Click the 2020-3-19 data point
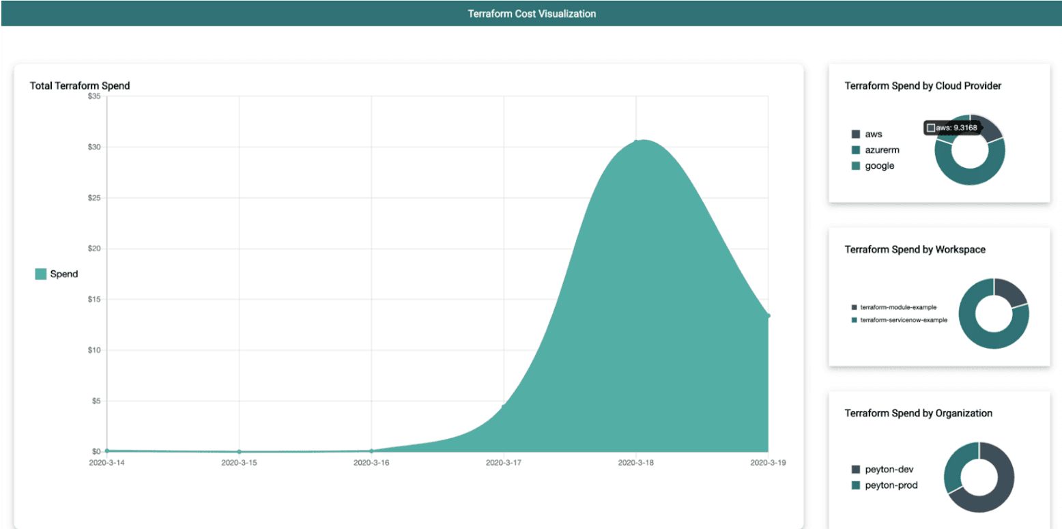1062x529 pixels. point(768,315)
